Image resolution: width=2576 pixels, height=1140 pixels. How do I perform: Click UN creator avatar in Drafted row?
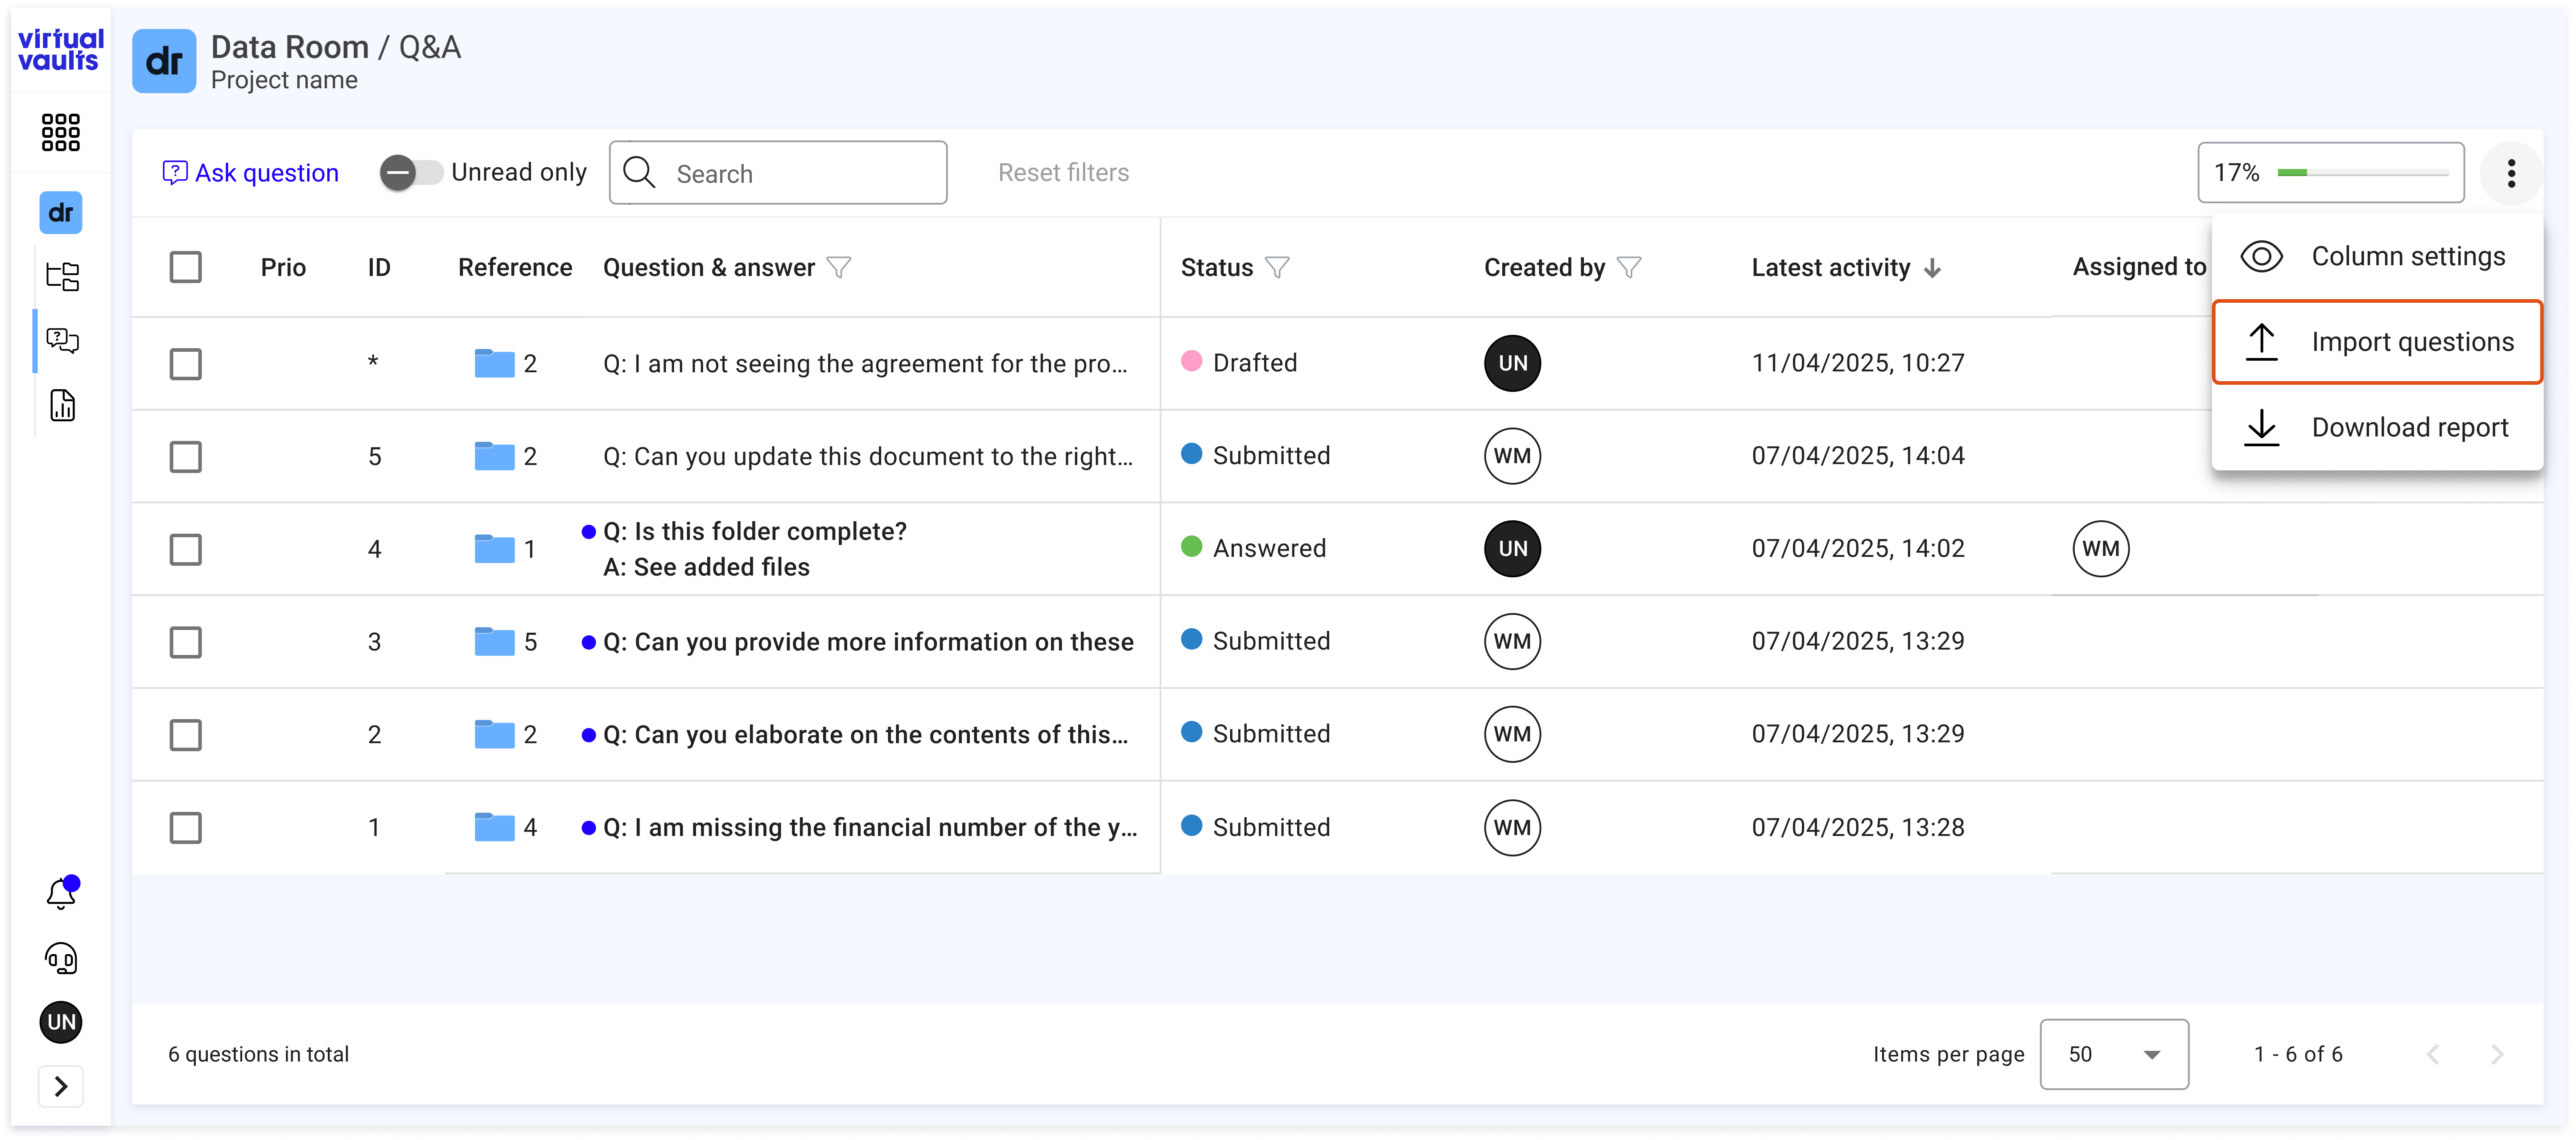click(x=1512, y=363)
